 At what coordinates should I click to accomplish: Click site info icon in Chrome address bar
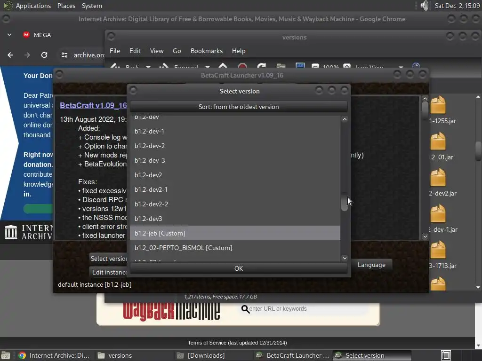click(64, 55)
